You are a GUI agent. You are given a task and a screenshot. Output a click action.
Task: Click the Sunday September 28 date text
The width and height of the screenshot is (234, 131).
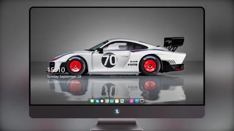pos(64,76)
